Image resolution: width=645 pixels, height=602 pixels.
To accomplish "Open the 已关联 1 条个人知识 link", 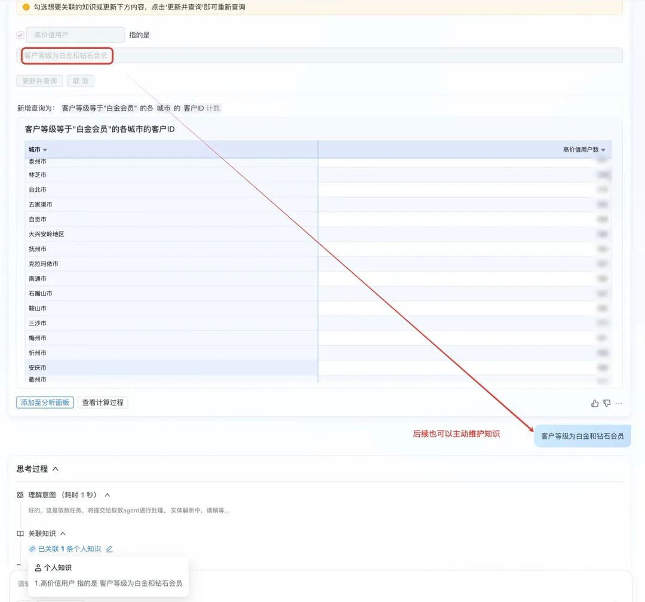I will [x=69, y=549].
